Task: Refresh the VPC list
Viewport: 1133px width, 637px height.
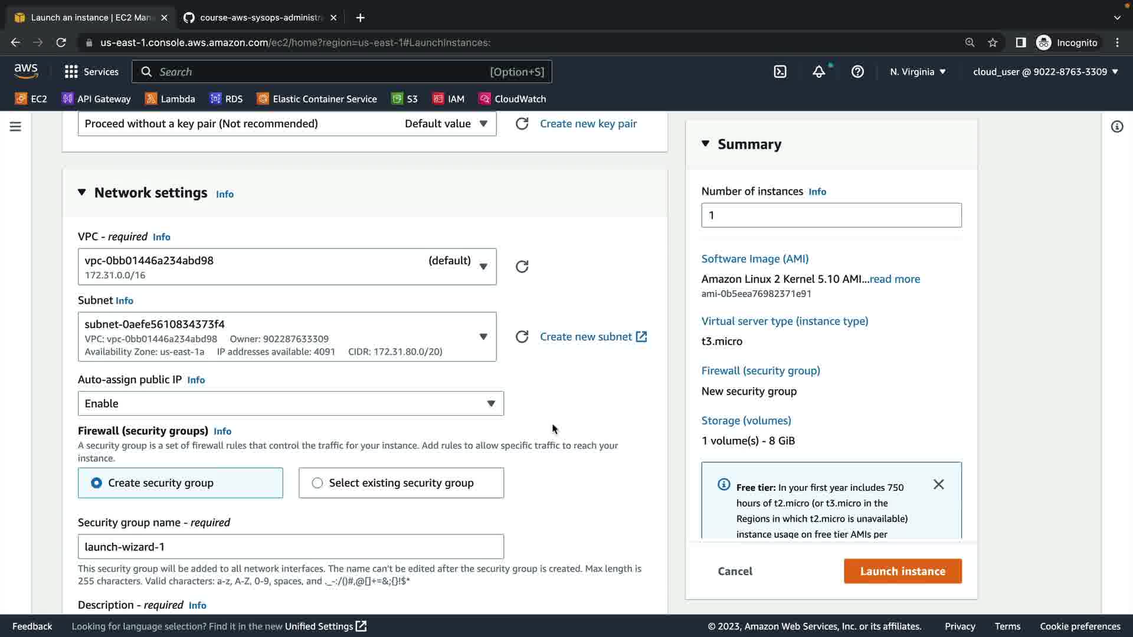Action: pos(522,267)
